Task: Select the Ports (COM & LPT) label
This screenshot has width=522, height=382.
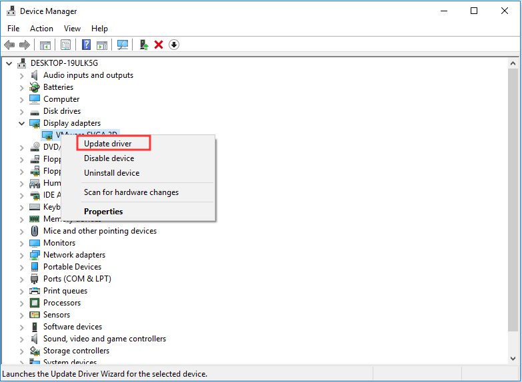Action: coord(77,279)
